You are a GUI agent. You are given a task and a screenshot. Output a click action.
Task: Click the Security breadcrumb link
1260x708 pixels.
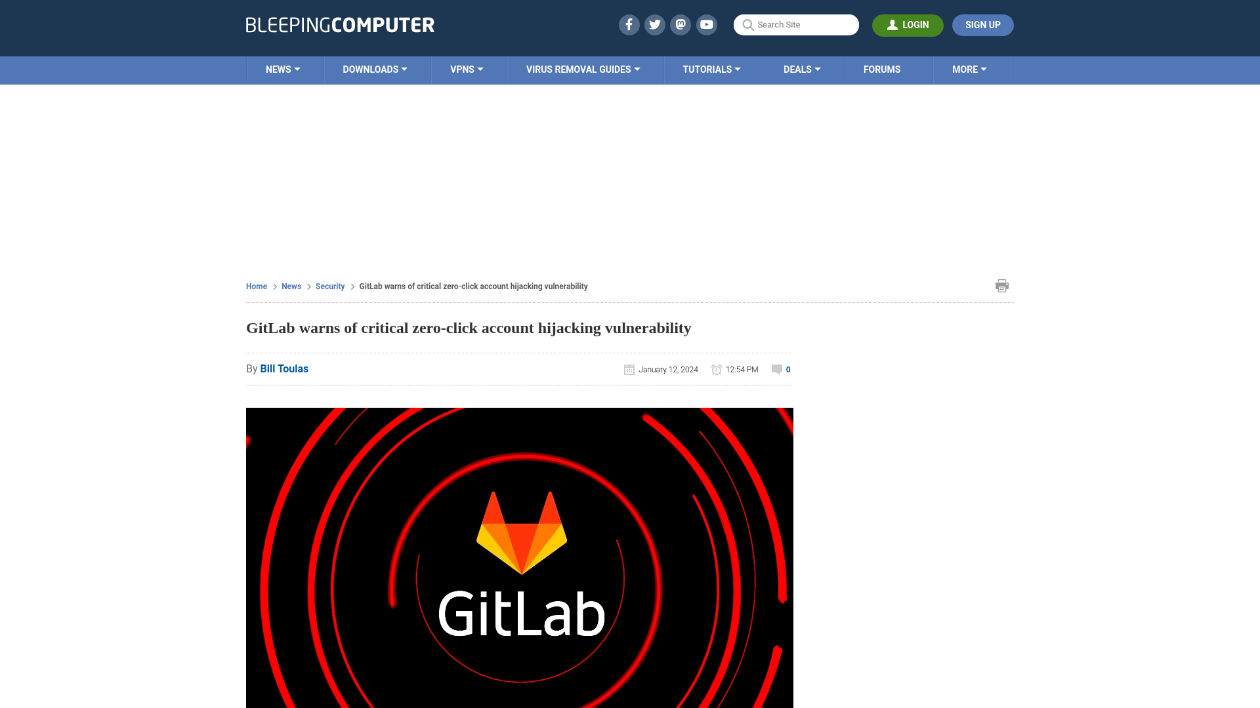coord(329,286)
